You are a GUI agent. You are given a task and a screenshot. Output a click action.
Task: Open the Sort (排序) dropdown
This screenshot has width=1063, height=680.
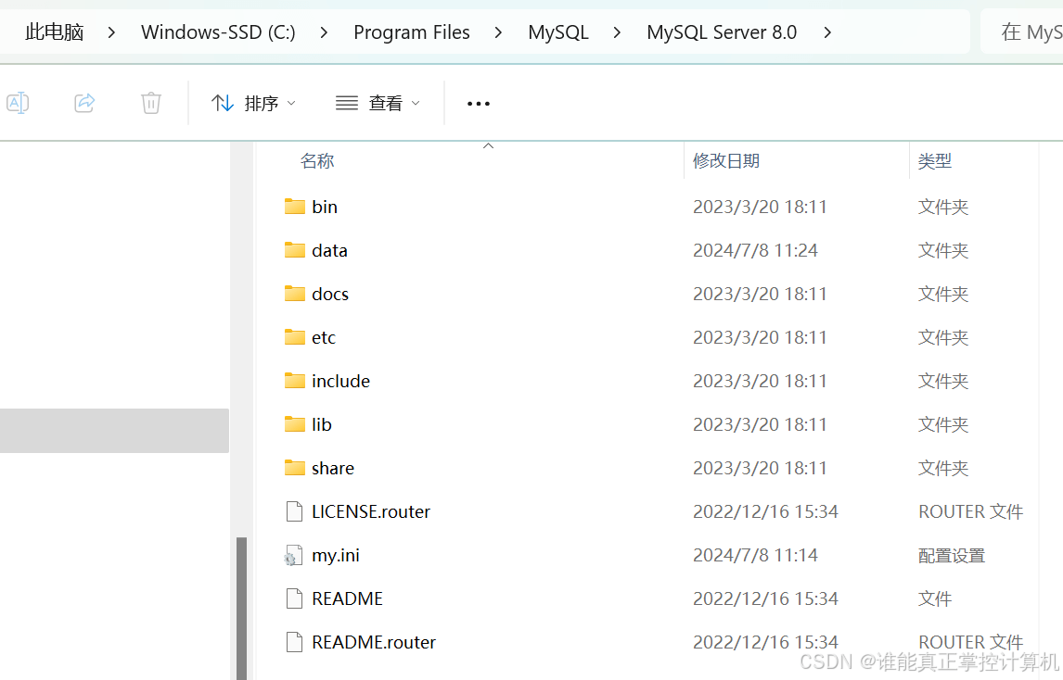[x=253, y=103]
